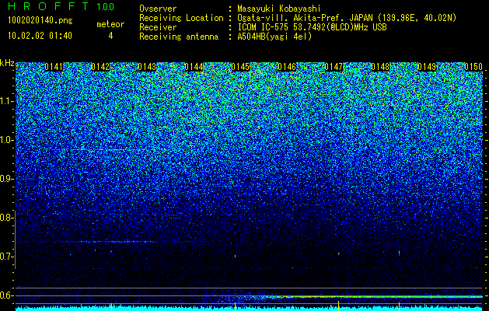Click the bright yellow carrier line at 0.6 kHz

(x=374, y=296)
